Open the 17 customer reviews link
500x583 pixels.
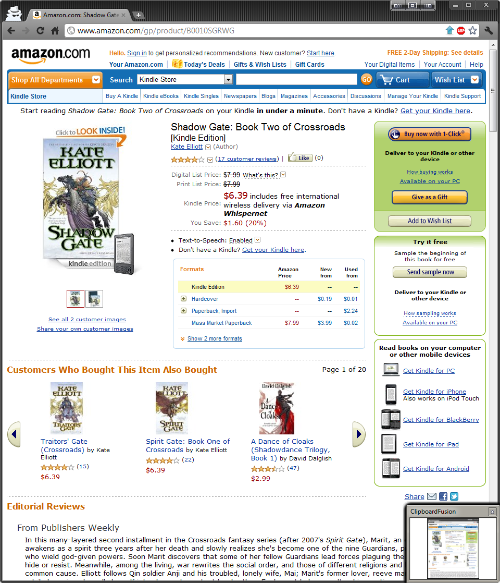click(247, 159)
